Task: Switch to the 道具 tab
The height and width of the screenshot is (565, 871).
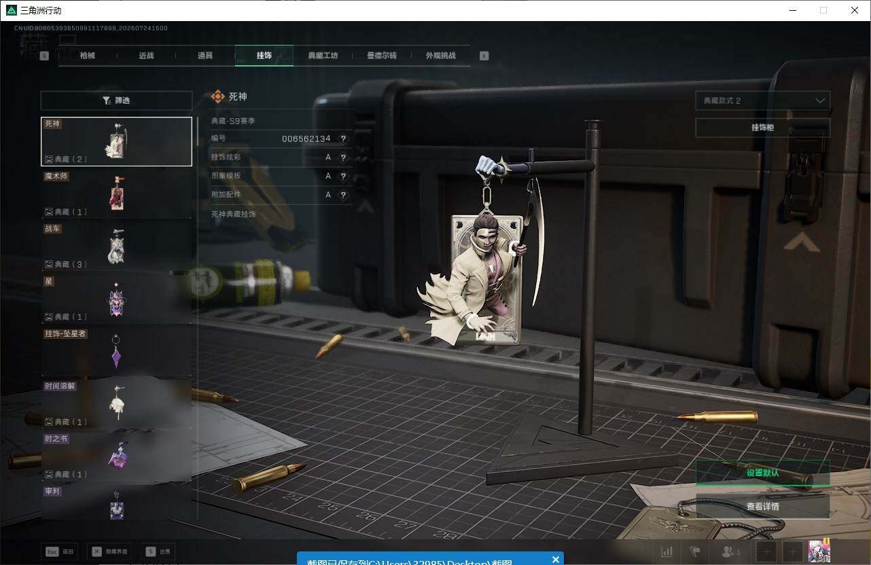Action: [205, 56]
